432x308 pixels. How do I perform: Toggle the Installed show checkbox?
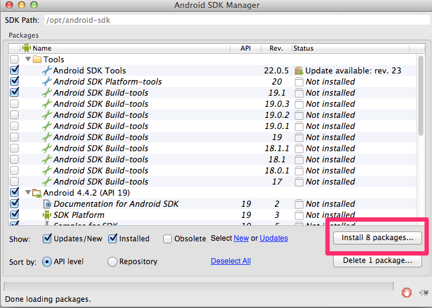click(112, 238)
